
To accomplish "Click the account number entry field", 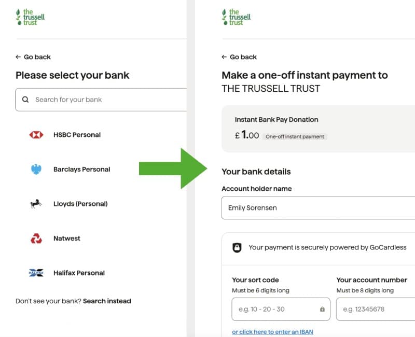I will pos(374,309).
